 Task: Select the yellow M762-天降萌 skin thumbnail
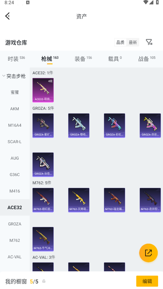pos(79,200)
